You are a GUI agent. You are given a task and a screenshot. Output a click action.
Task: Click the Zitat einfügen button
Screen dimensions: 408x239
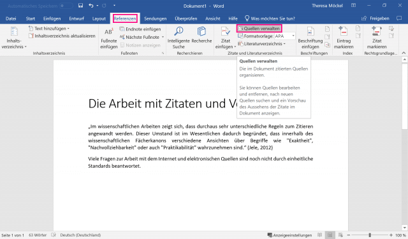[225, 38]
